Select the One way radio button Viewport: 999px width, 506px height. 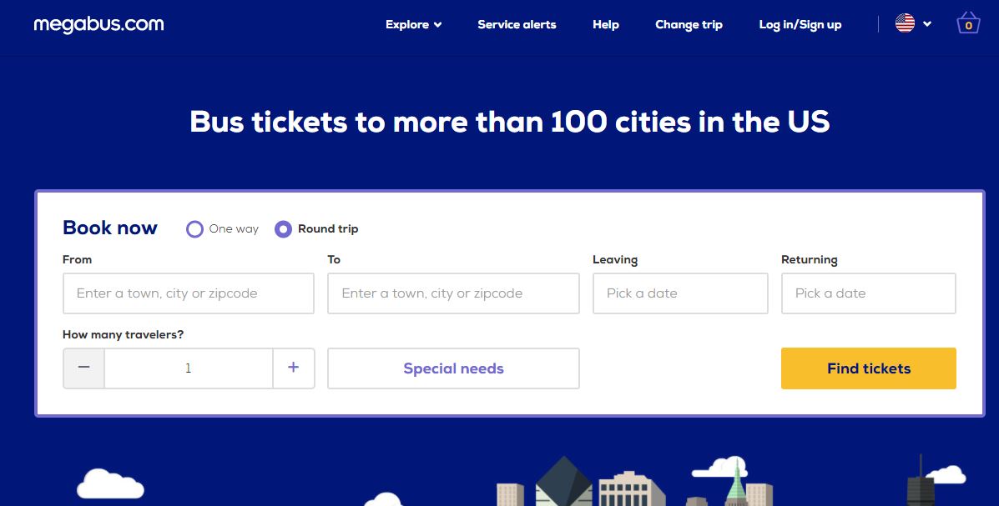pos(194,229)
